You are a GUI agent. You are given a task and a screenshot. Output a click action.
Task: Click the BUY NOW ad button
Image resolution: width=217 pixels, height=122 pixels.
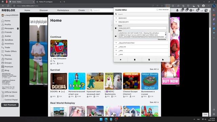click(x=170, y=81)
